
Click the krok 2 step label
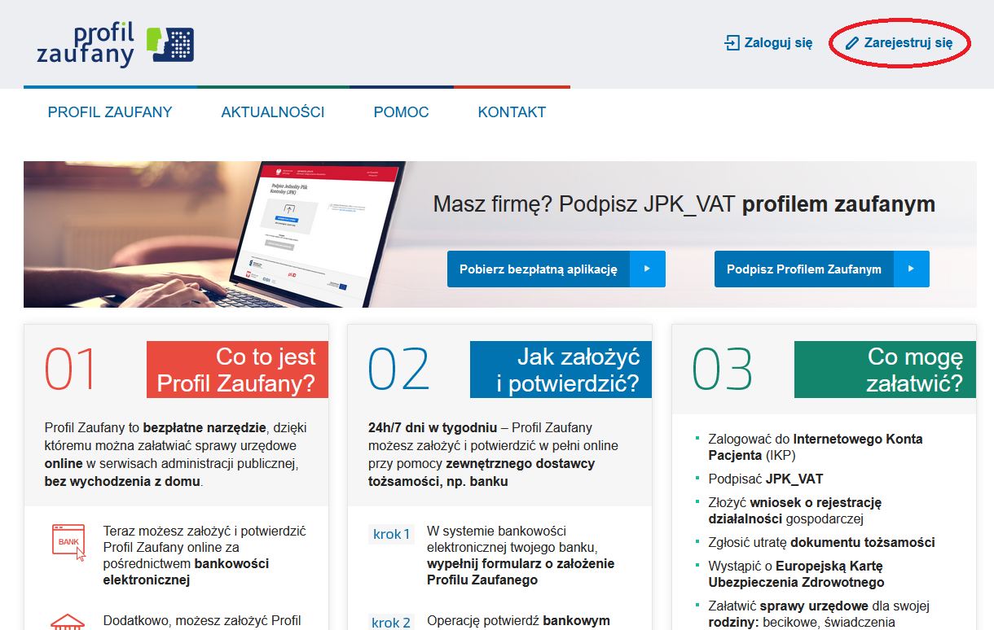[391, 622]
